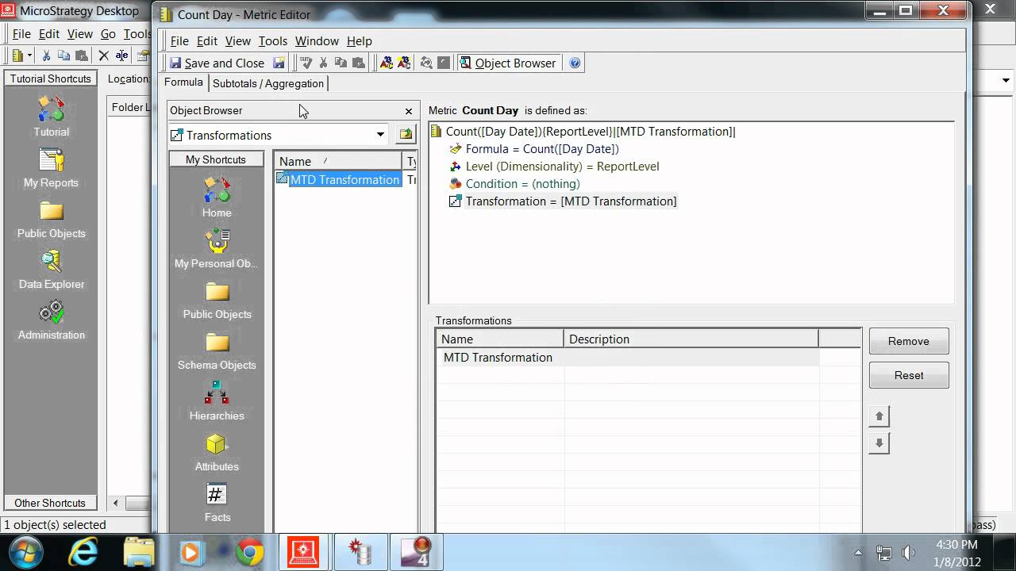Screen dimensions: 1016x571
Task: Open Public Objects in Object Browser
Action: click(217, 301)
